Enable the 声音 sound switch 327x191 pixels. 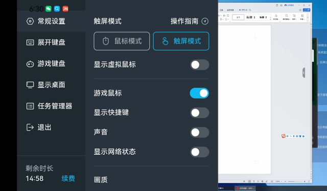[x=199, y=133]
